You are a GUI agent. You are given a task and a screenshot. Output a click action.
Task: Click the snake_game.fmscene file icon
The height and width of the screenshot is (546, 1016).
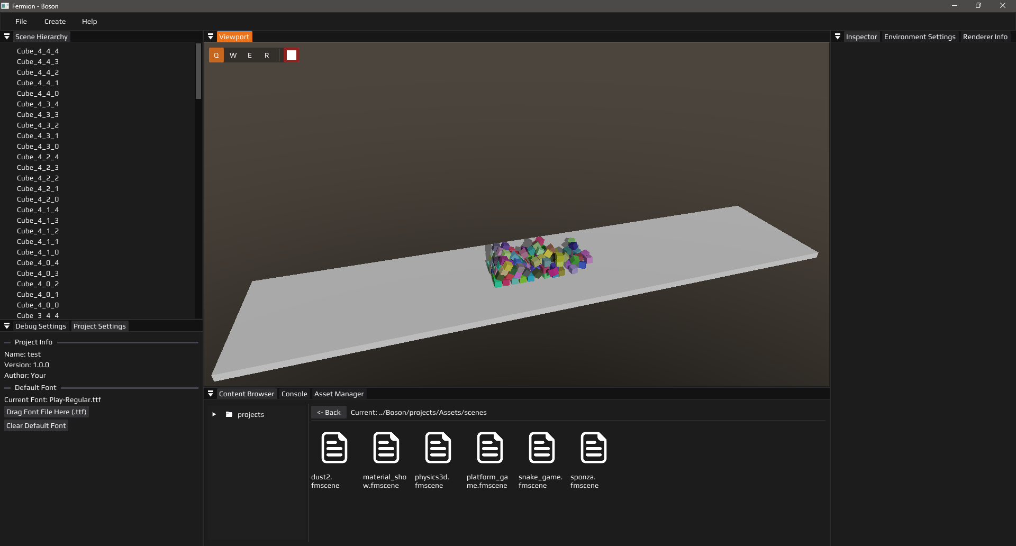[542, 448]
